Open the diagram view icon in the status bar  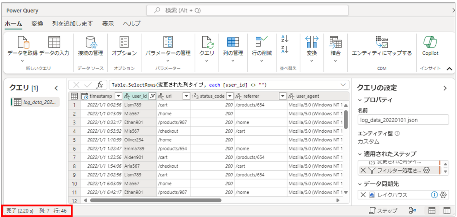(412, 210)
